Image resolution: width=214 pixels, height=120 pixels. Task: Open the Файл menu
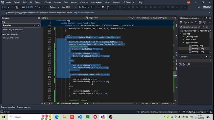[8, 2]
